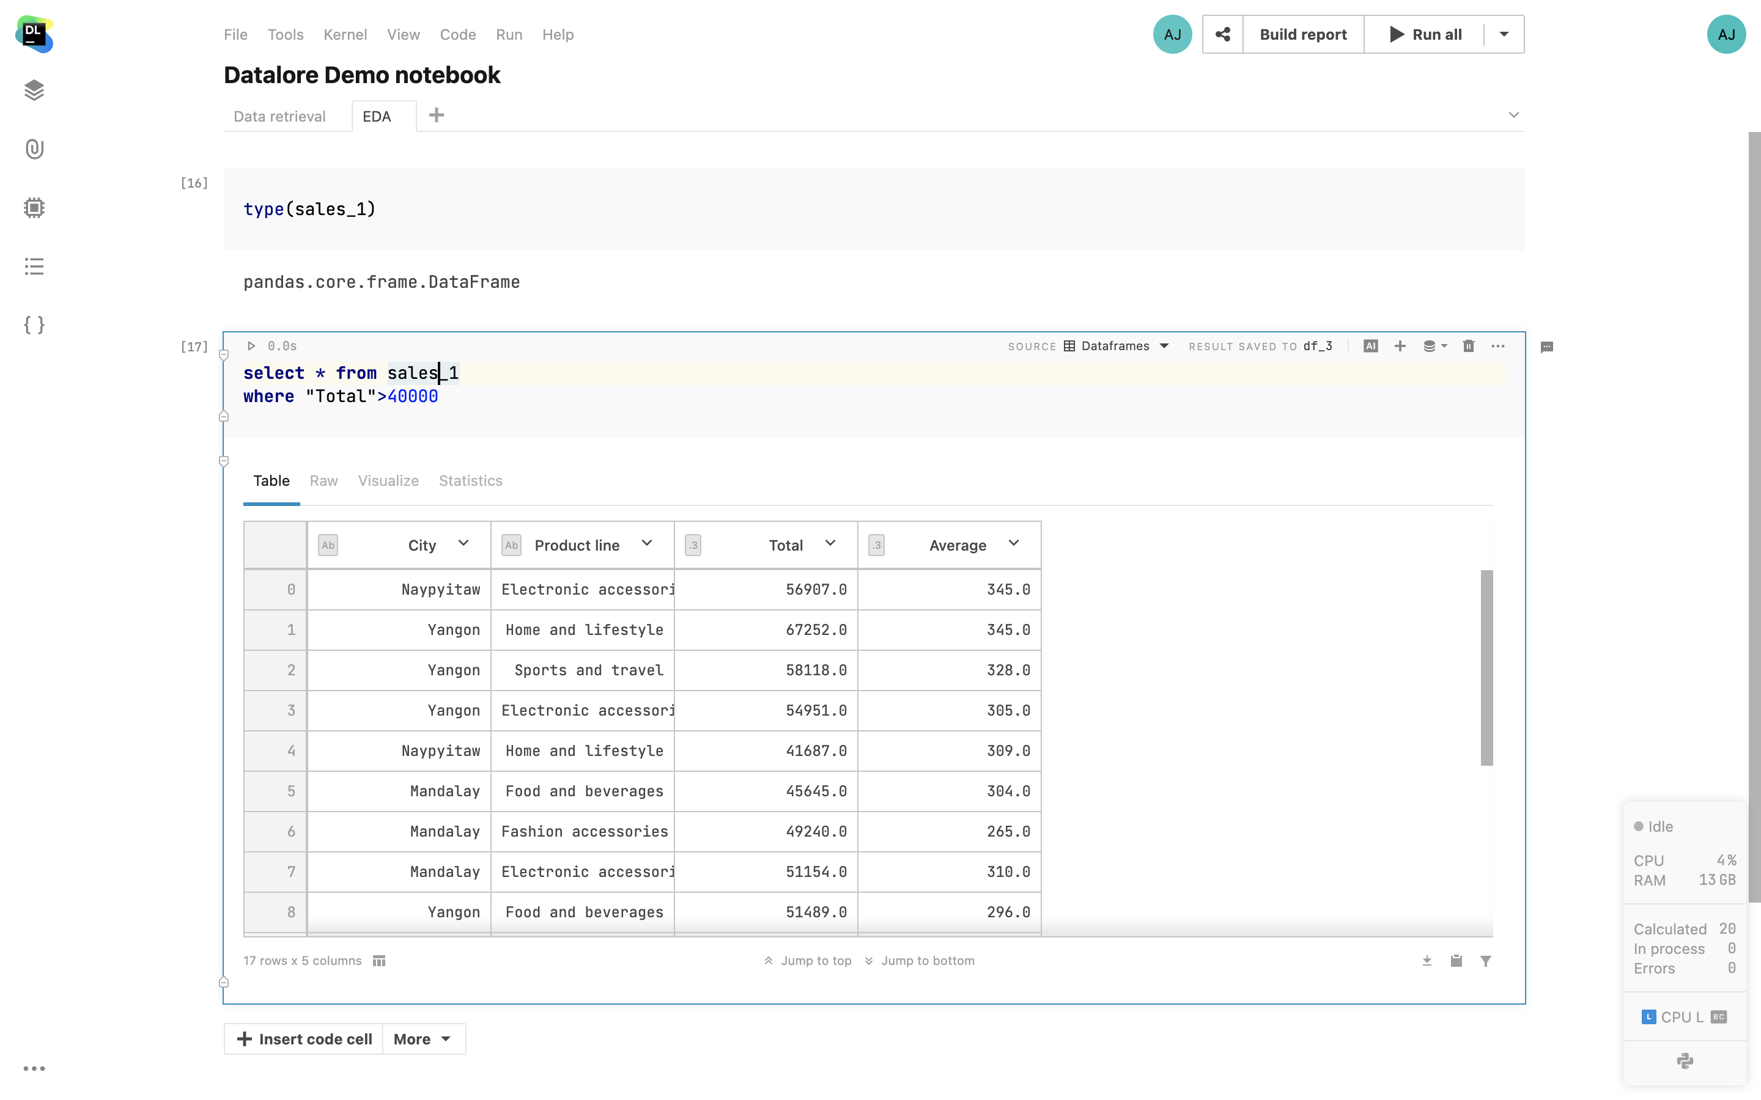
Task: Toggle column layout icon near row count
Action: click(x=379, y=961)
